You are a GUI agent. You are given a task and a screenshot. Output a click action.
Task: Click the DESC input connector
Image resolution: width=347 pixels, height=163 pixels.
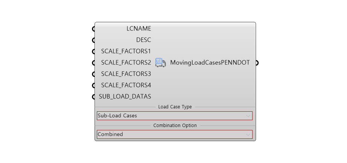93,40
